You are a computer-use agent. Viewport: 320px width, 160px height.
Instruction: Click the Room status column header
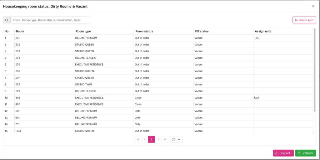pos(144,31)
